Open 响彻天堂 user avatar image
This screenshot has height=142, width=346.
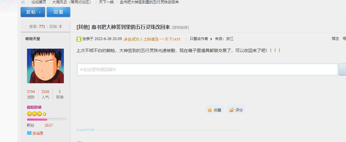pos(45,66)
